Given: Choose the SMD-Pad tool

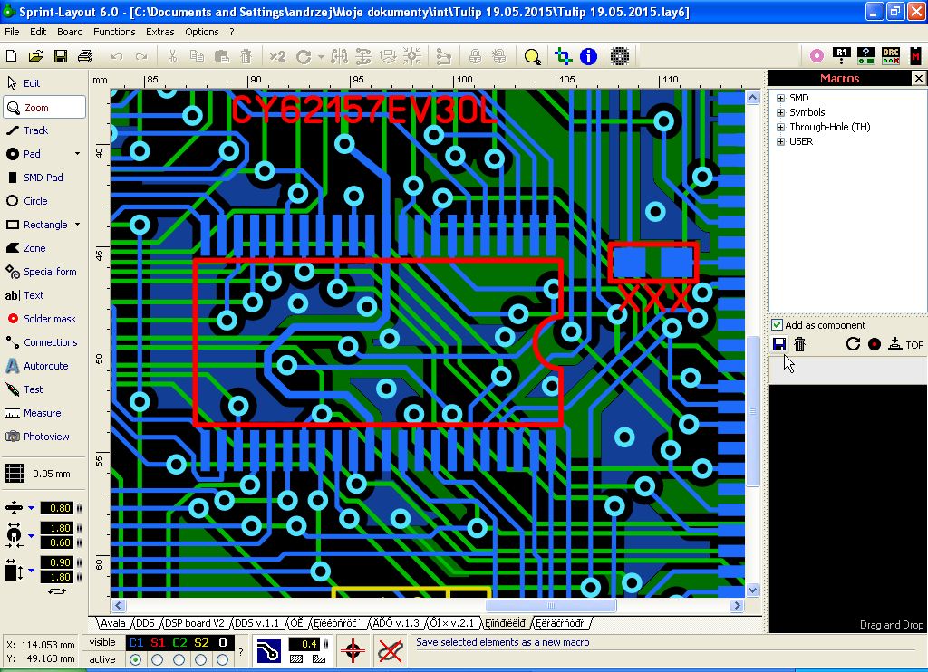Looking at the screenshot, I should (x=42, y=178).
